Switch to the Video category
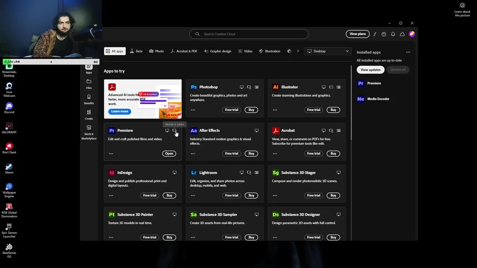The height and width of the screenshot is (268, 477). [245, 51]
